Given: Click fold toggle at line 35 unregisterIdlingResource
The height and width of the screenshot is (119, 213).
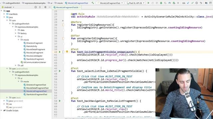Looking at the screenshot, I should (64, 38).
